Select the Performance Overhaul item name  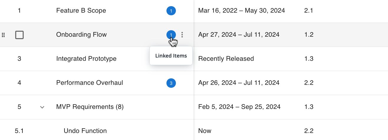coord(90,83)
